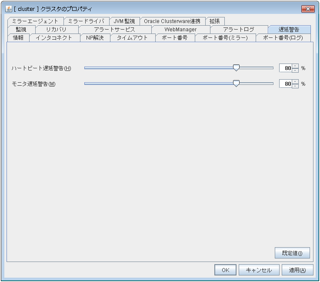Increase monitor delay warning percentage spinner

point(295,81)
